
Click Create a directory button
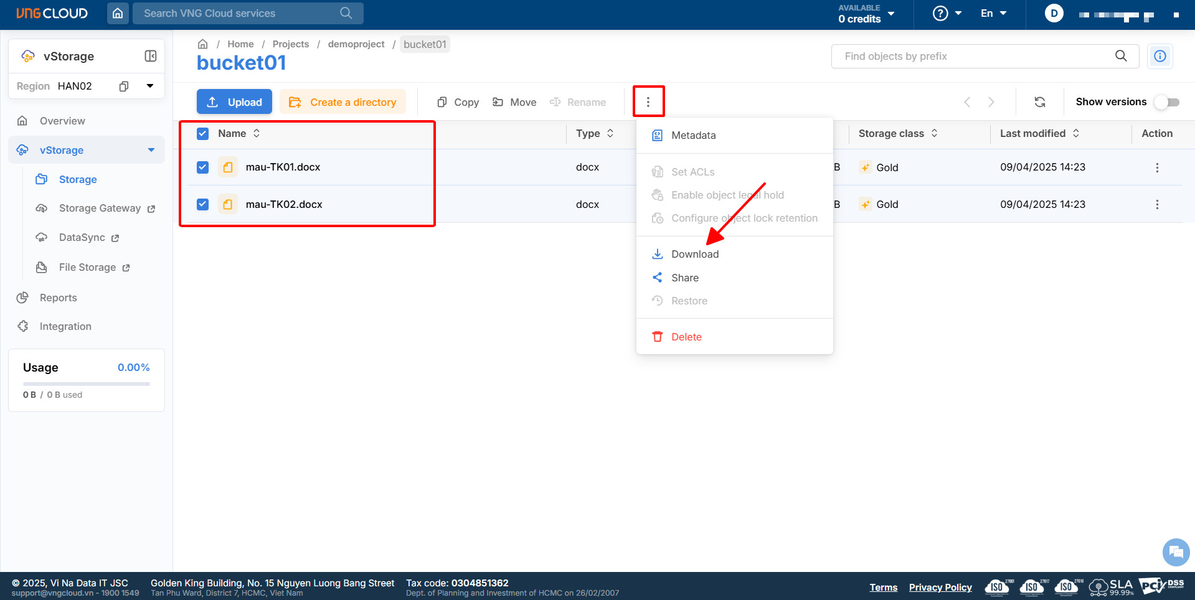(x=342, y=102)
